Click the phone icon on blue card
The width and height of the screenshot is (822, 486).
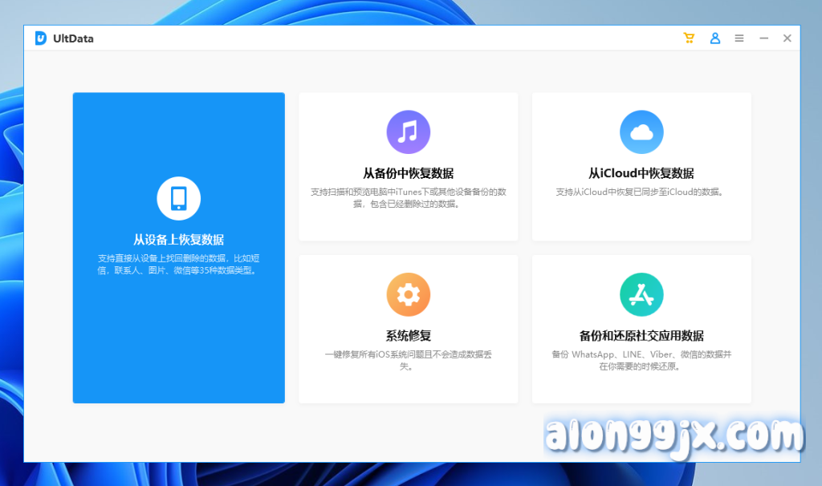point(178,198)
